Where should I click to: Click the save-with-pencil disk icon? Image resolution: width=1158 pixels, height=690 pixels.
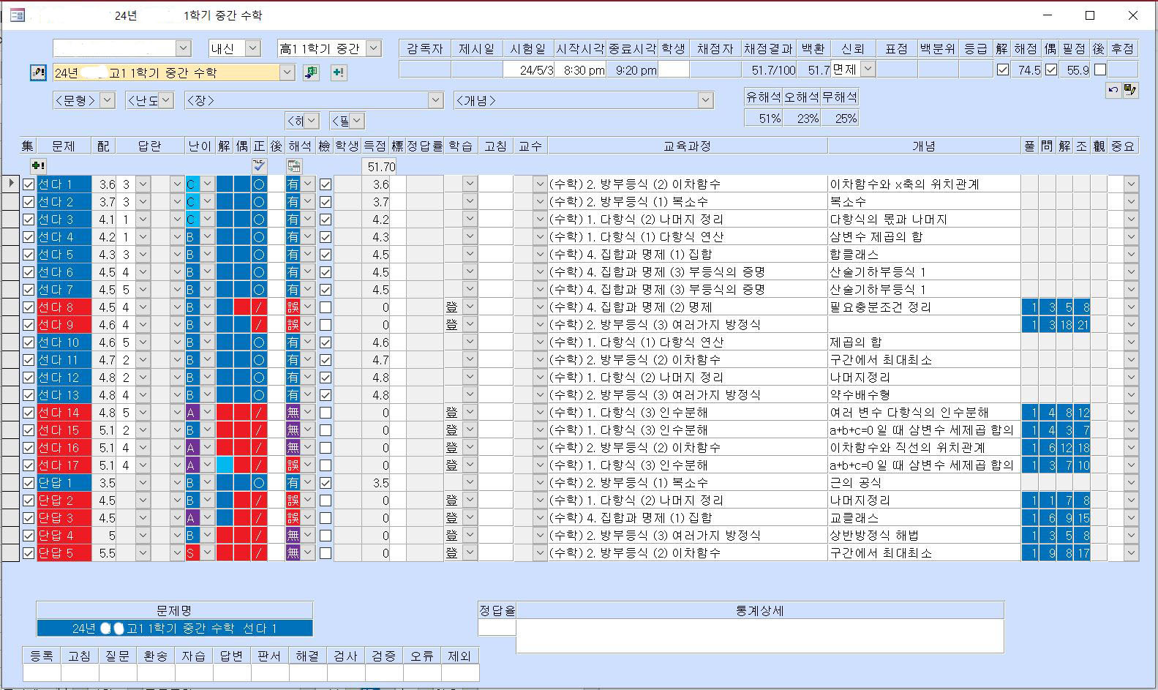point(1130,90)
